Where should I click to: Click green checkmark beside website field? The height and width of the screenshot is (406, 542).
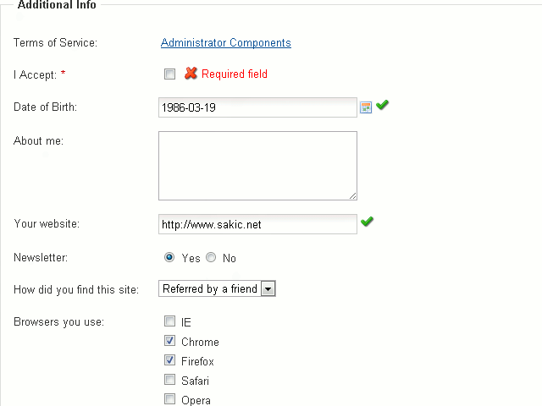(367, 222)
